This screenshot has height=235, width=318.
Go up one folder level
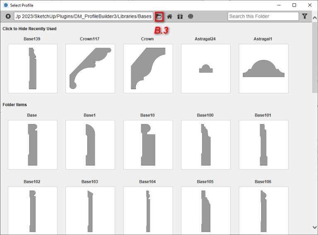(x=8, y=17)
